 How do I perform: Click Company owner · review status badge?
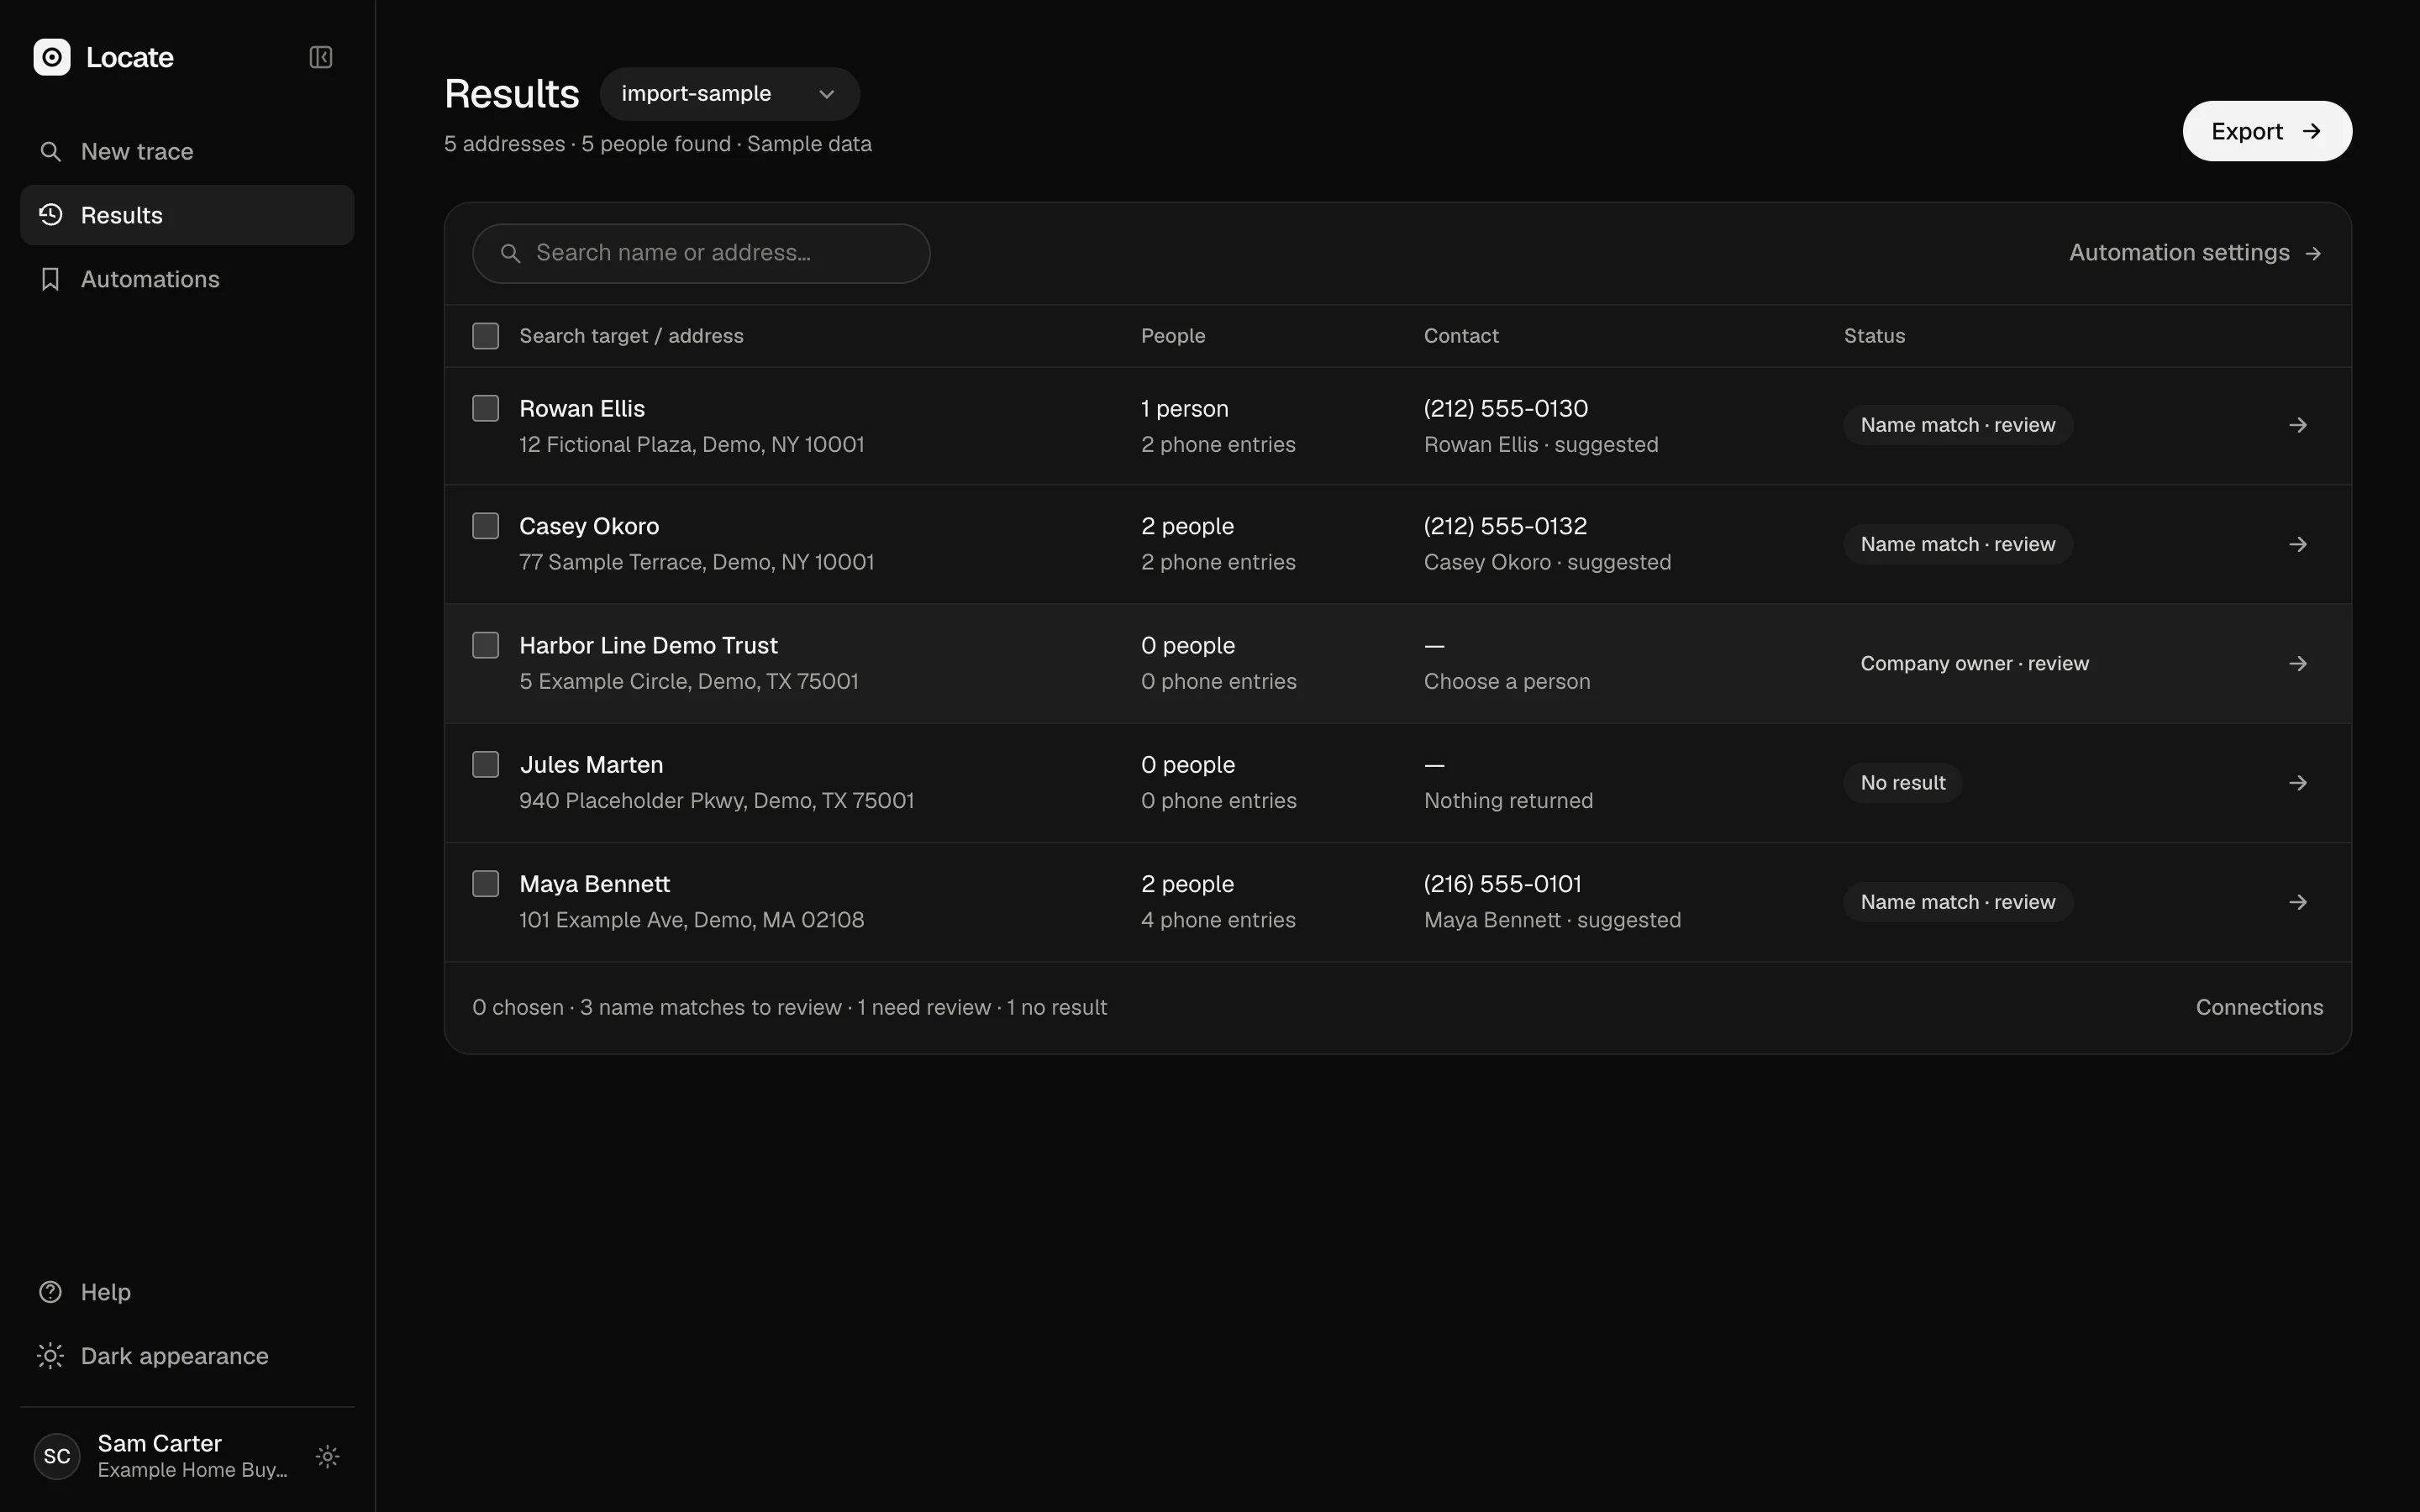click(1974, 663)
